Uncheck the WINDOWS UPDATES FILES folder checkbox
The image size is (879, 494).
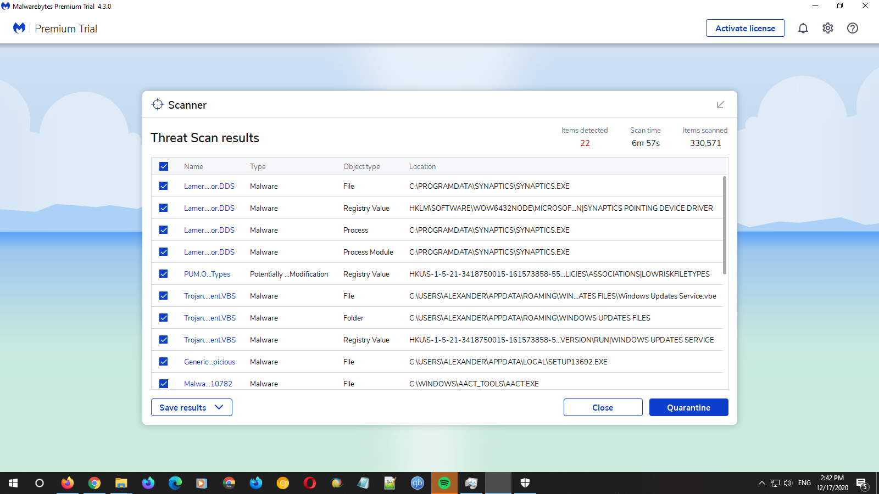[164, 318]
